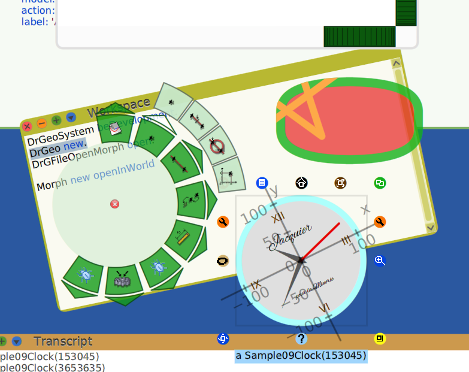Viewport: 469px width, 372px height.
Task: Click the 'ple09Clock(3653635)' Transcript line
Action: pyautogui.click(x=52, y=368)
